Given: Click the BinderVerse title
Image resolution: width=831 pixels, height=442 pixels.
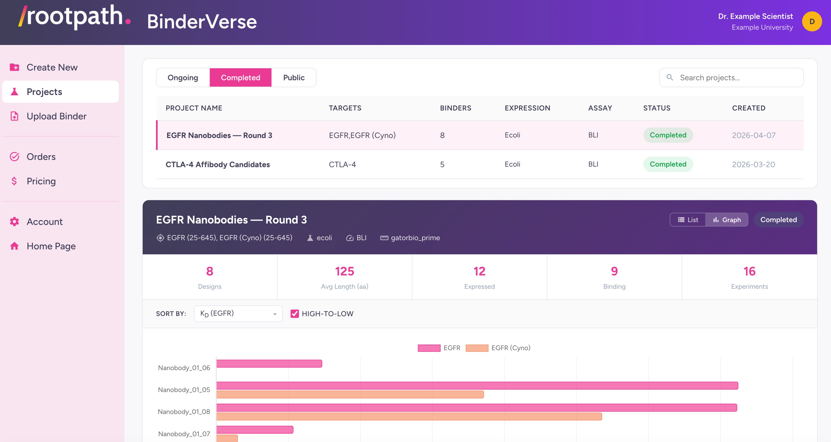Looking at the screenshot, I should [x=202, y=22].
